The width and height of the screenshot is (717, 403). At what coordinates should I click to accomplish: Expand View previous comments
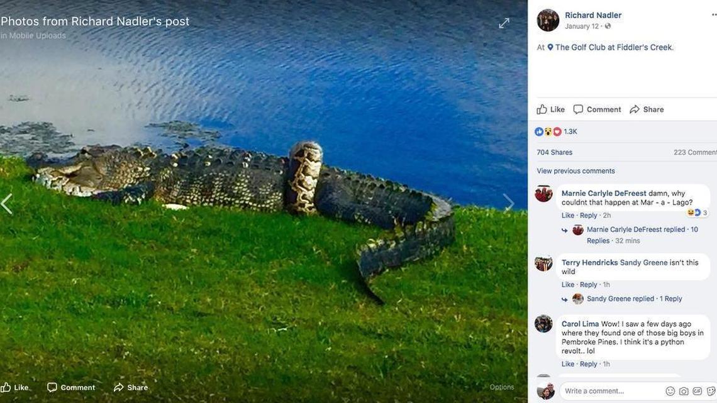click(575, 170)
